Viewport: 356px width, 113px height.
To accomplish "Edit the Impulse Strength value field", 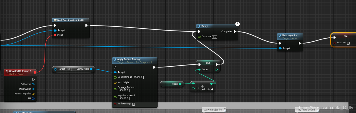I will coord(124,99).
